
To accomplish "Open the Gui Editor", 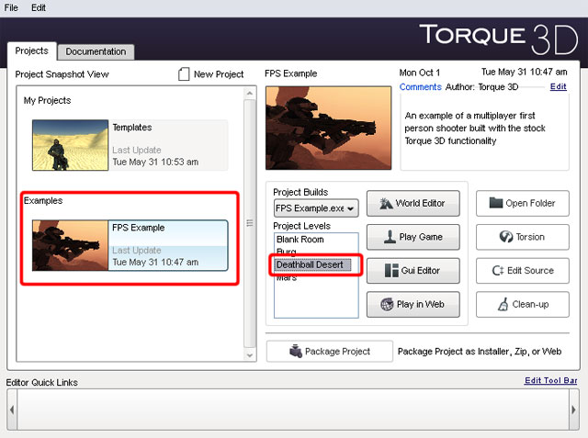I will (x=413, y=271).
